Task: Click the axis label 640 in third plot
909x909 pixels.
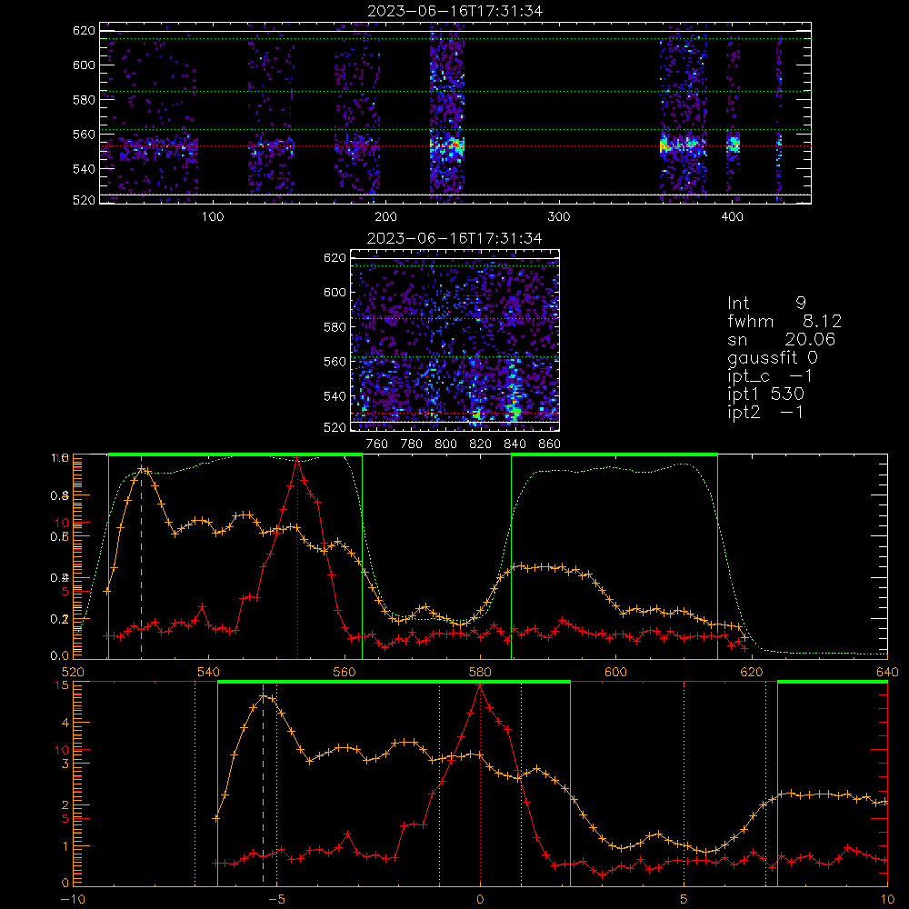Action: (887, 672)
